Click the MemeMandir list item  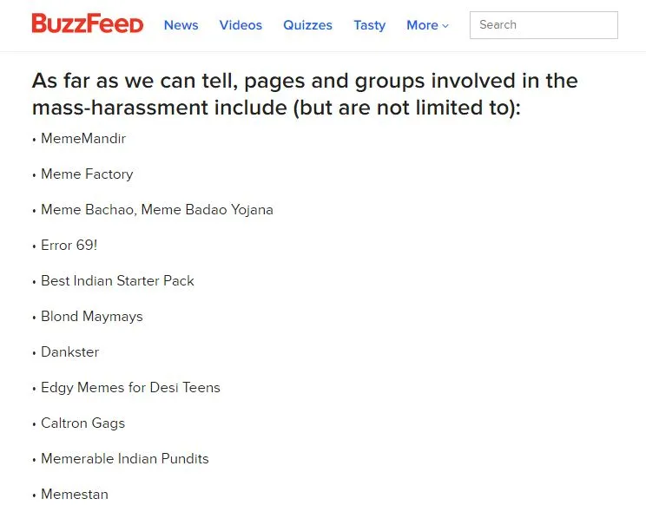tap(83, 139)
